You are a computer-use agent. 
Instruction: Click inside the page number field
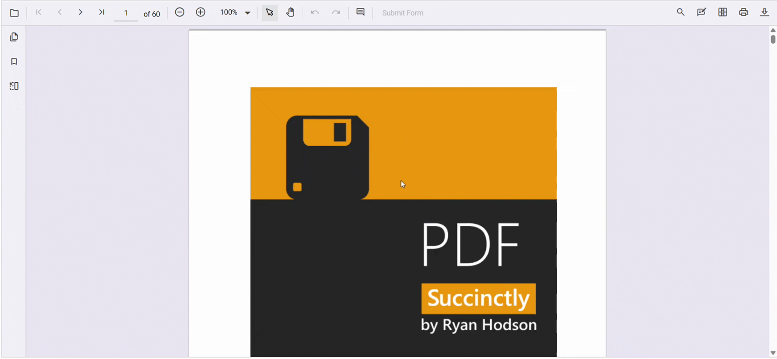[x=126, y=13]
